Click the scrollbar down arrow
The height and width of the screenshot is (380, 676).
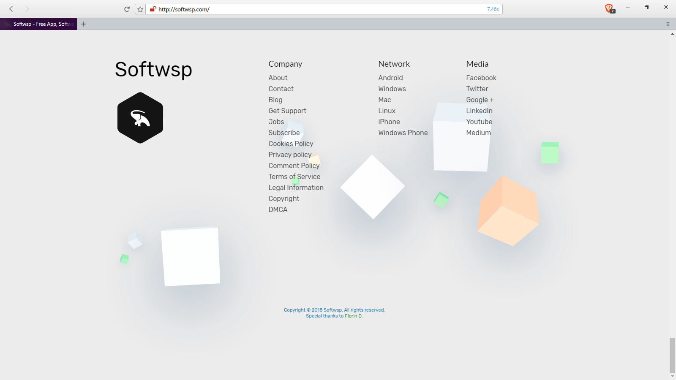click(672, 376)
